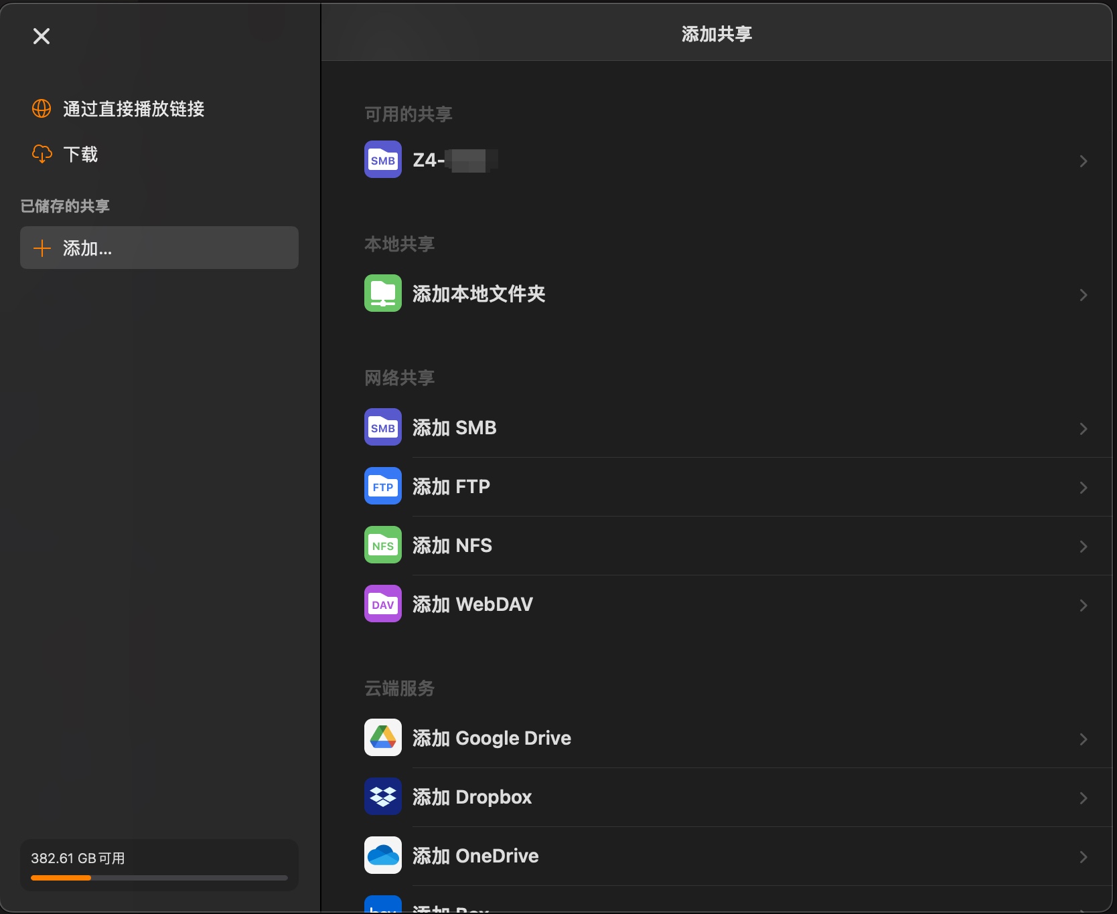Click the OneDrive icon
The width and height of the screenshot is (1117, 914).
382,855
